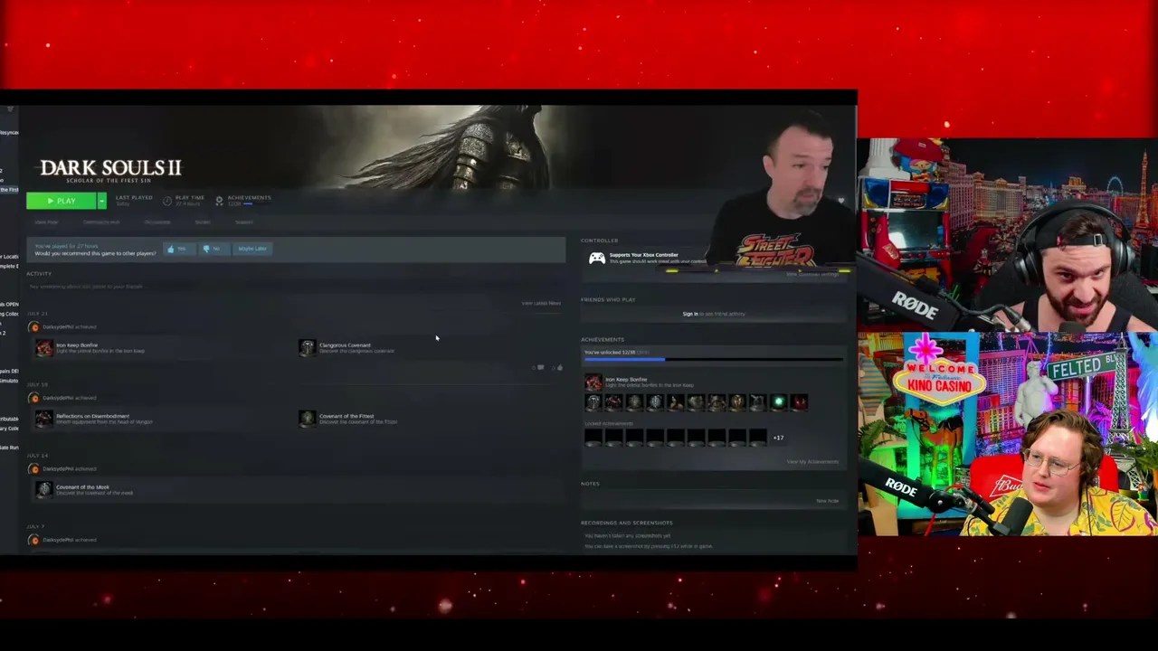The image size is (1158, 651).
Task: Click the Covenant of the Fittest title
Action: coord(346,416)
